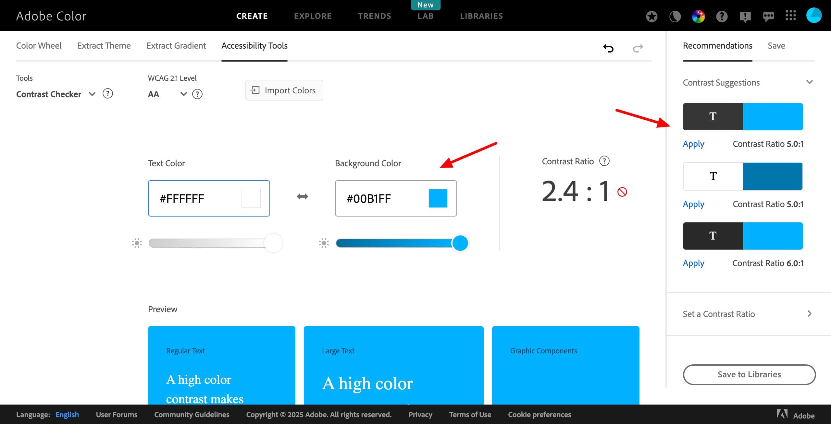Image resolution: width=831 pixels, height=424 pixels.
Task: Collapse the Contrast Suggestions section
Action: (x=809, y=82)
